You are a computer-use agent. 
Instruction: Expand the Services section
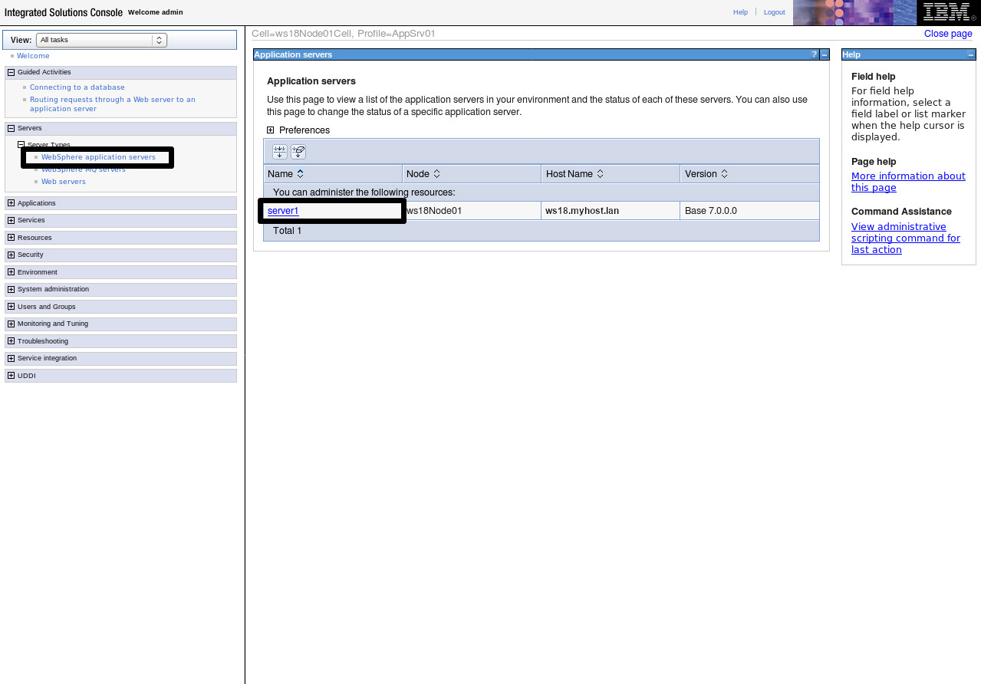[x=11, y=220]
